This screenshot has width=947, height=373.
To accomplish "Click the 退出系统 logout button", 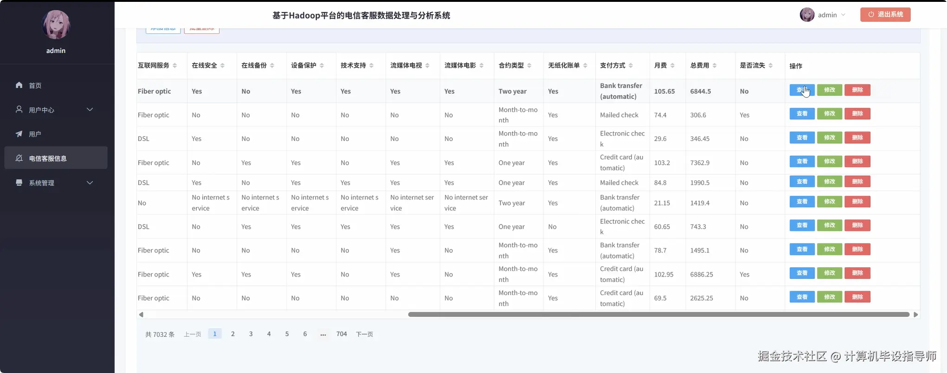I will coord(885,14).
